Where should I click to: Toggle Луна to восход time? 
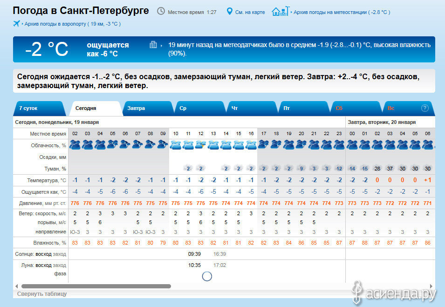coord(43,265)
